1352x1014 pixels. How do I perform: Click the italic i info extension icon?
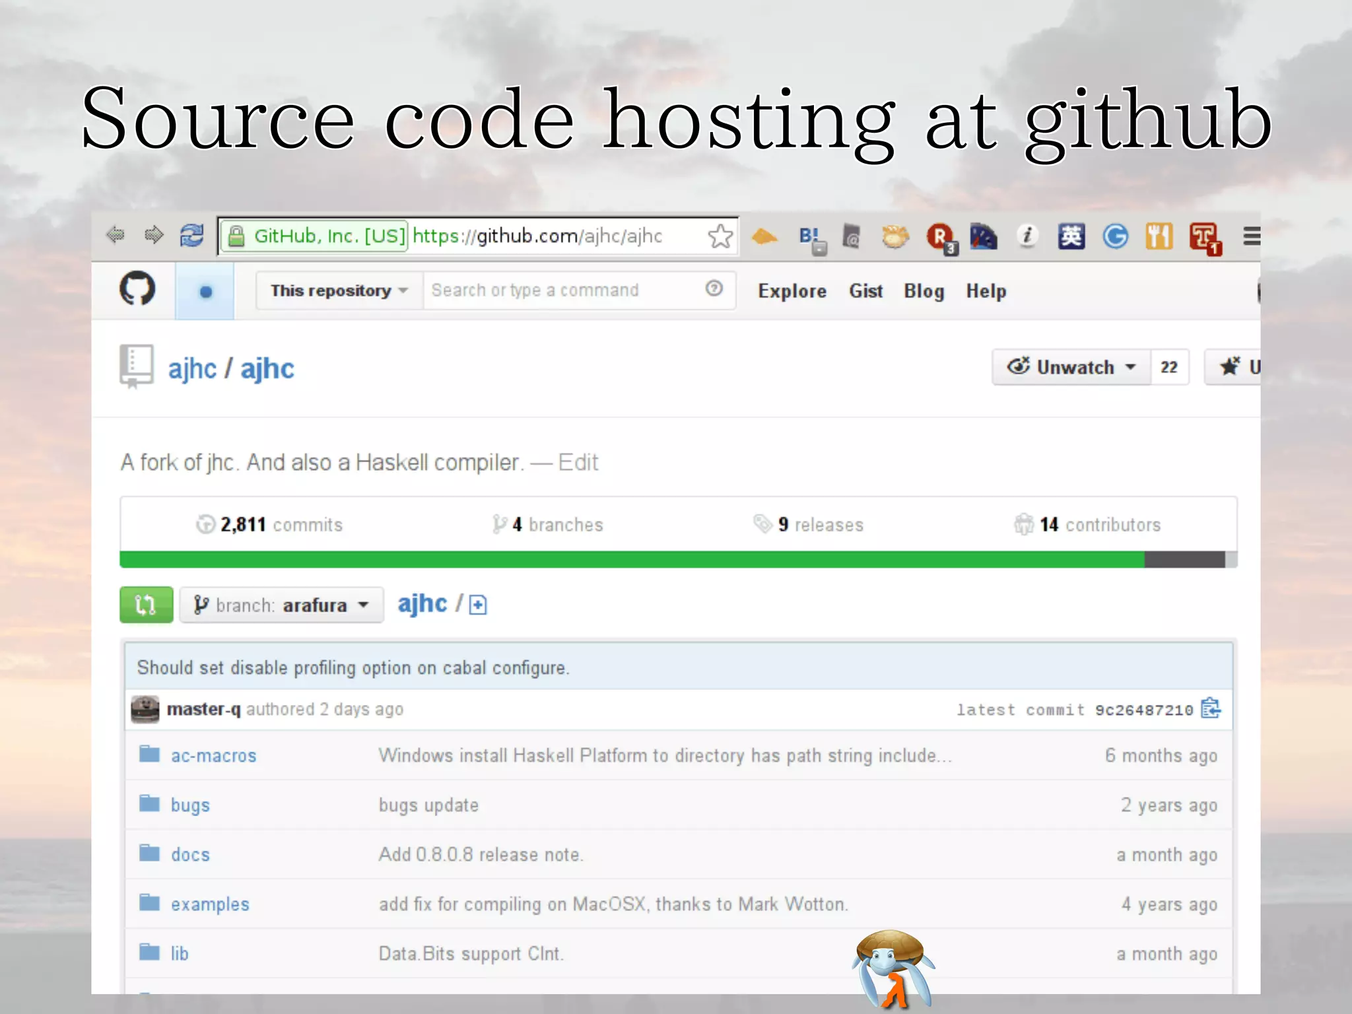pos(1027,236)
